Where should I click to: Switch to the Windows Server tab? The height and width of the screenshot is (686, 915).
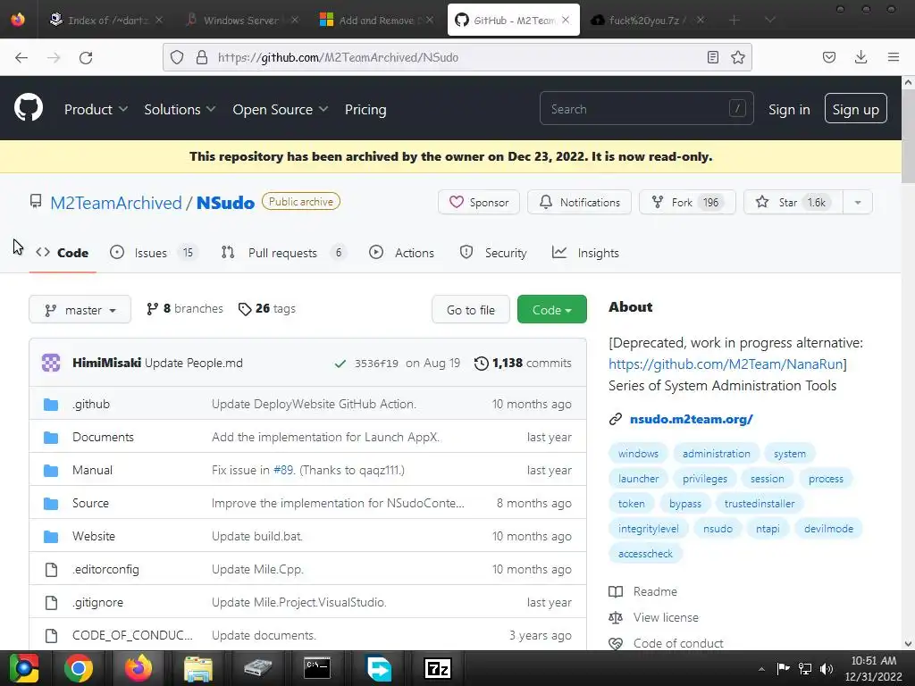coord(241,21)
